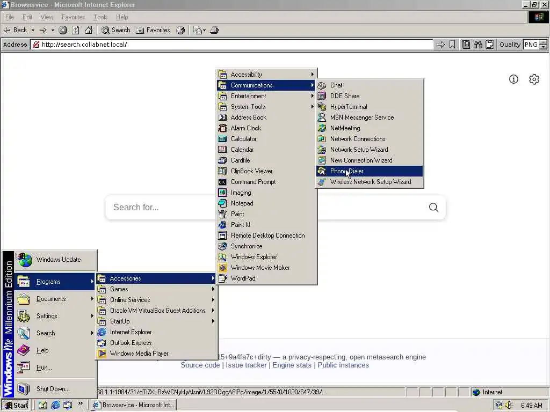
Task: Open Help from Start menu
Action: 55,350
